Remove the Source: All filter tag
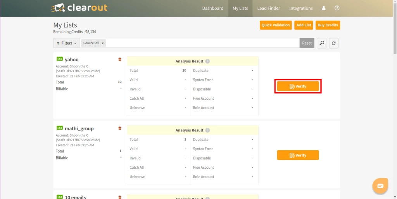Image resolution: width=397 pixels, height=199 pixels. point(103,43)
